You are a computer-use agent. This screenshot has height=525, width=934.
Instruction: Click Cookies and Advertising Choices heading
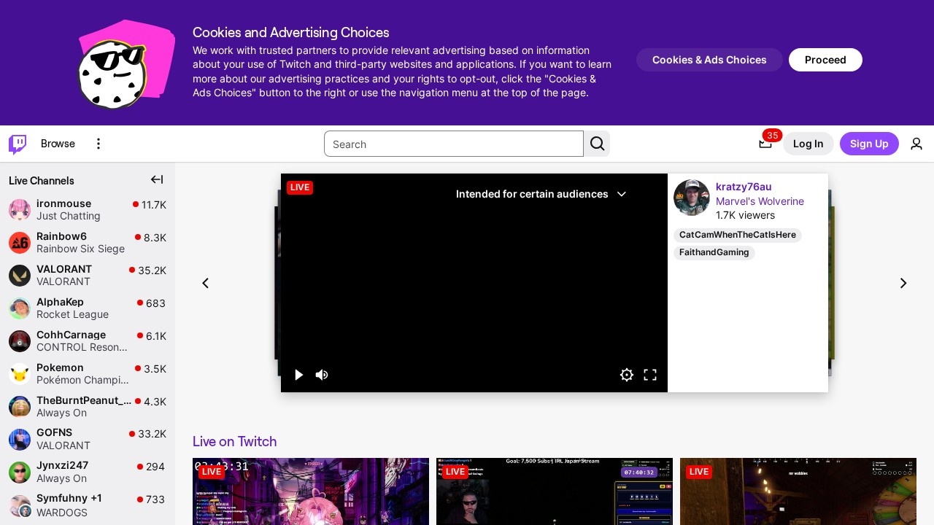pos(291,33)
